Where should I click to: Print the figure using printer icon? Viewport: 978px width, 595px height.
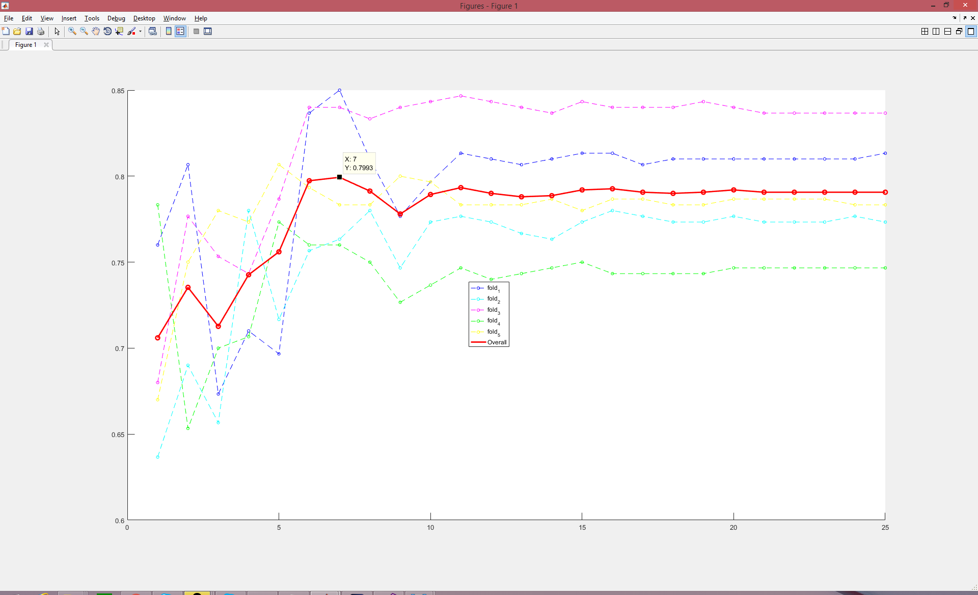(x=41, y=31)
